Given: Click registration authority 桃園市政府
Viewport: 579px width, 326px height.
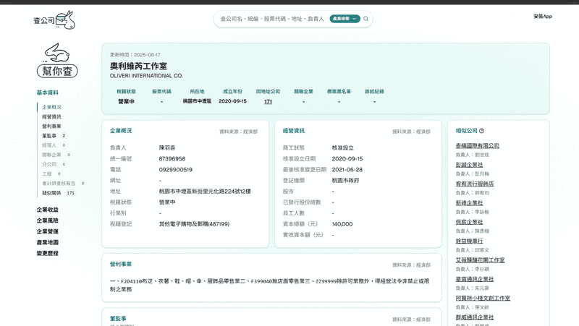Looking at the screenshot, I should [345, 181].
